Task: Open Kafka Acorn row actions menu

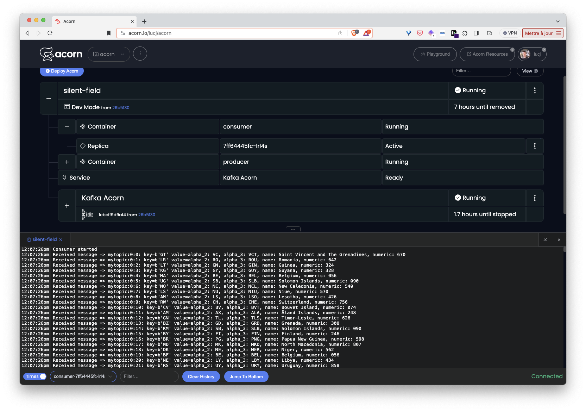Action: tap(535, 198)
